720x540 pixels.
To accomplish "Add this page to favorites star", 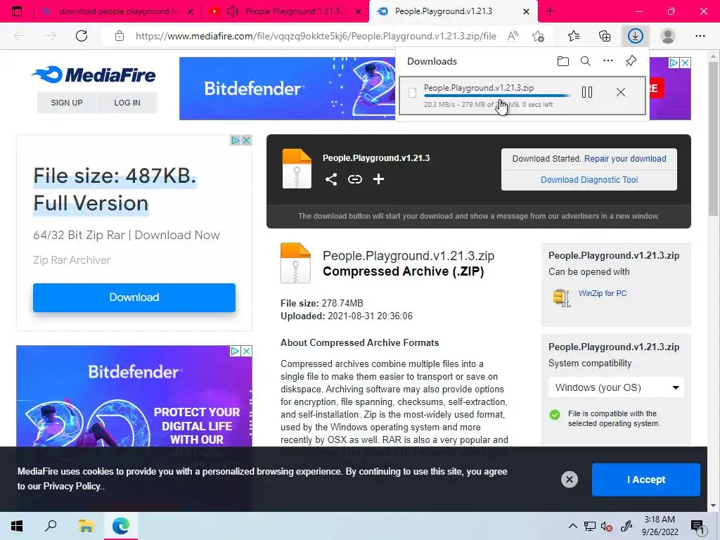I will click(538, 36).
